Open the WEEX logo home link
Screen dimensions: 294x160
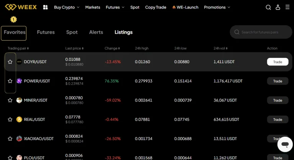(21, 7)
